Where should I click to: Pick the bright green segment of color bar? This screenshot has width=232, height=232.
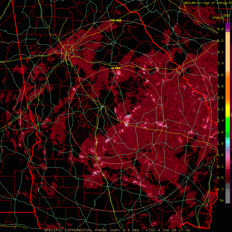pyautogui.click(x=228, y=125)
